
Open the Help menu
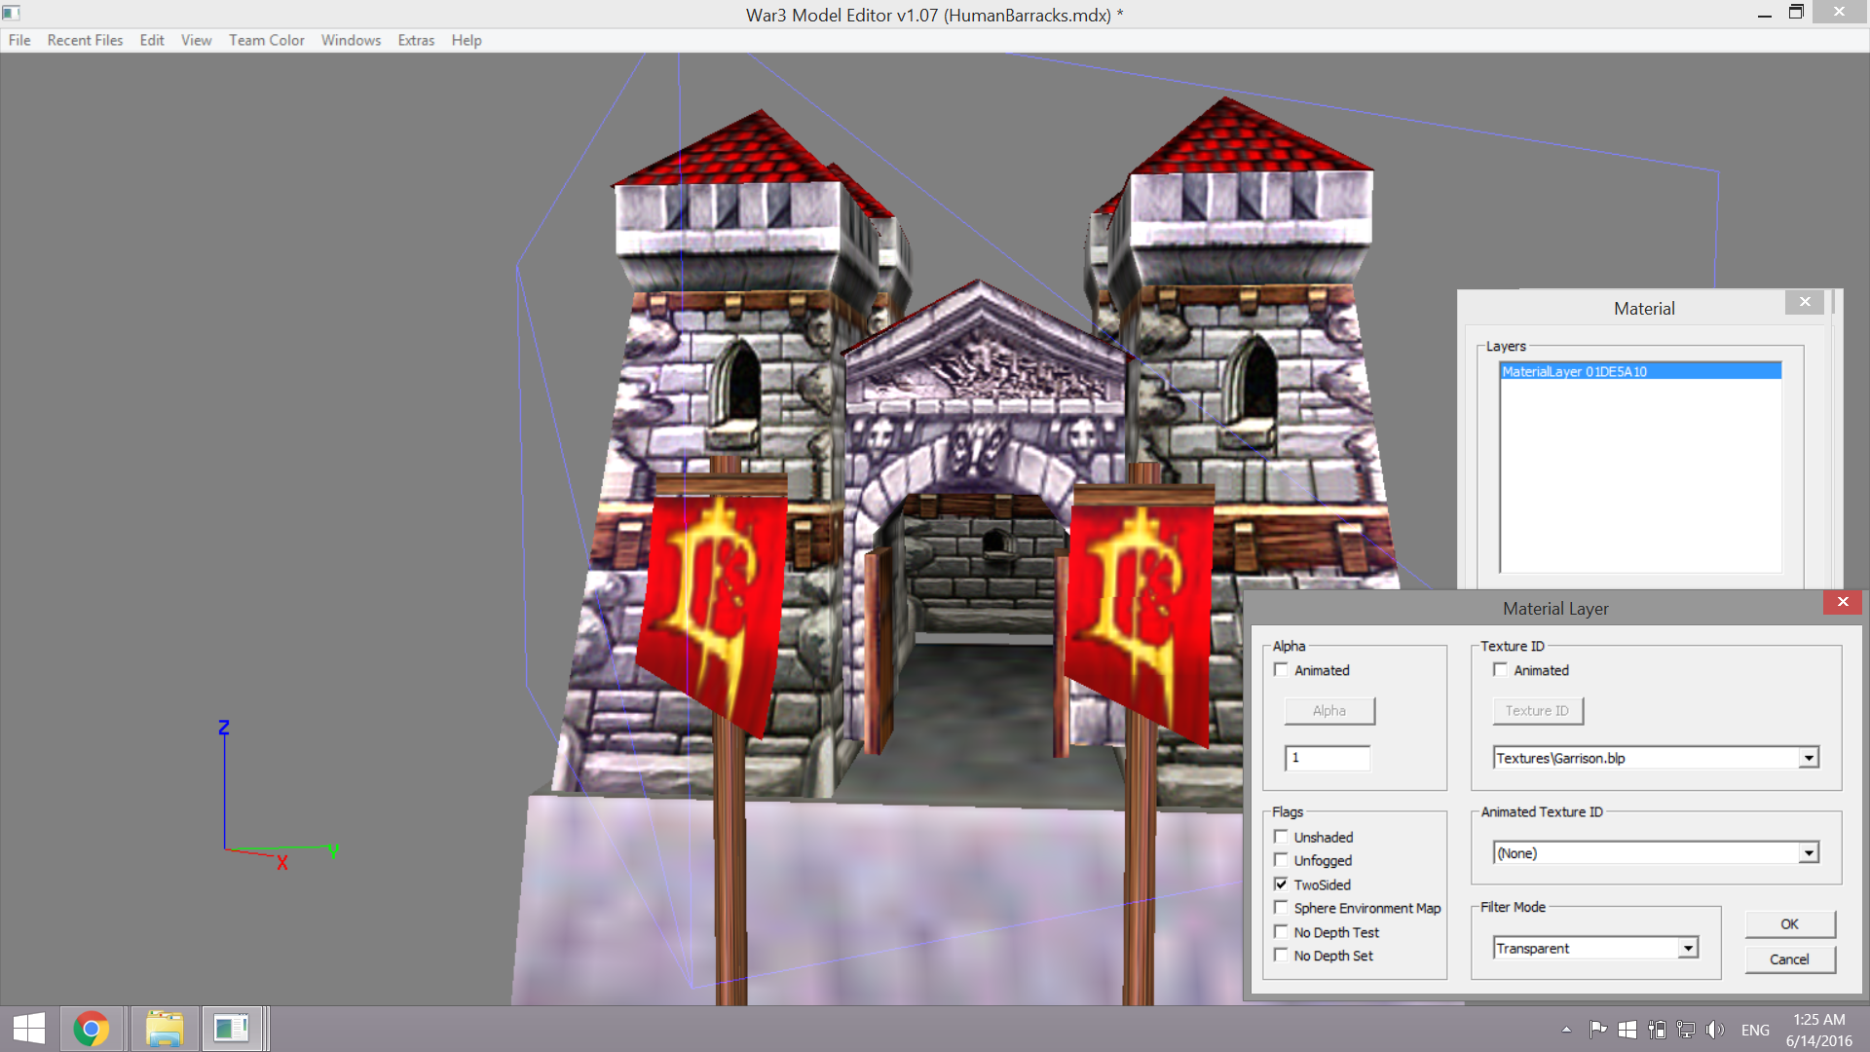tap(467, 40)
